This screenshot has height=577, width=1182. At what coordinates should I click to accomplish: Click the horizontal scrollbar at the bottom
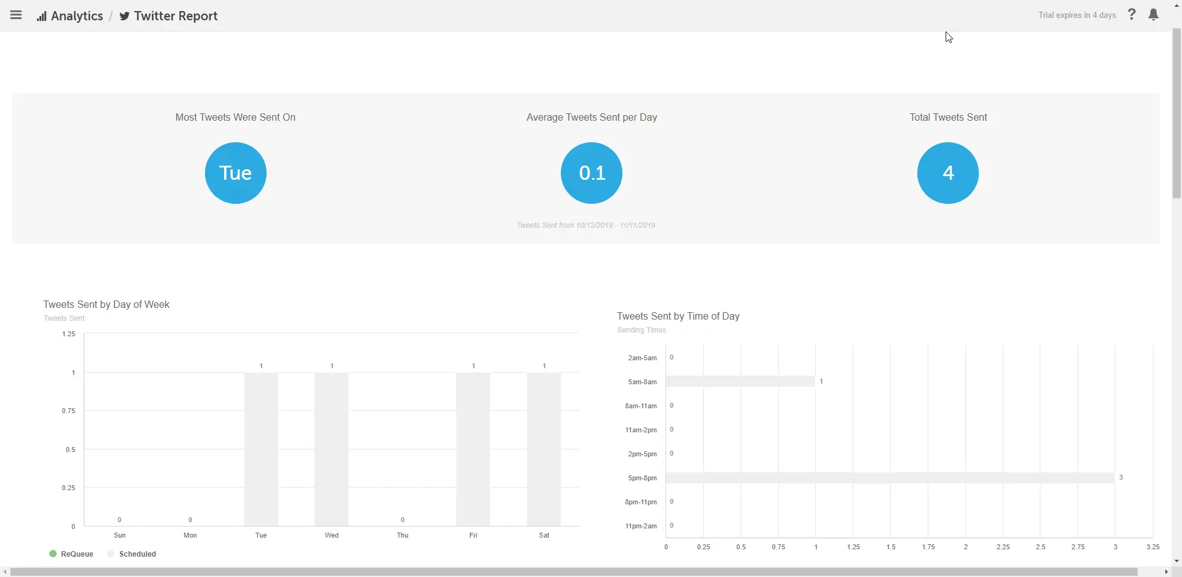coord(573,572)
